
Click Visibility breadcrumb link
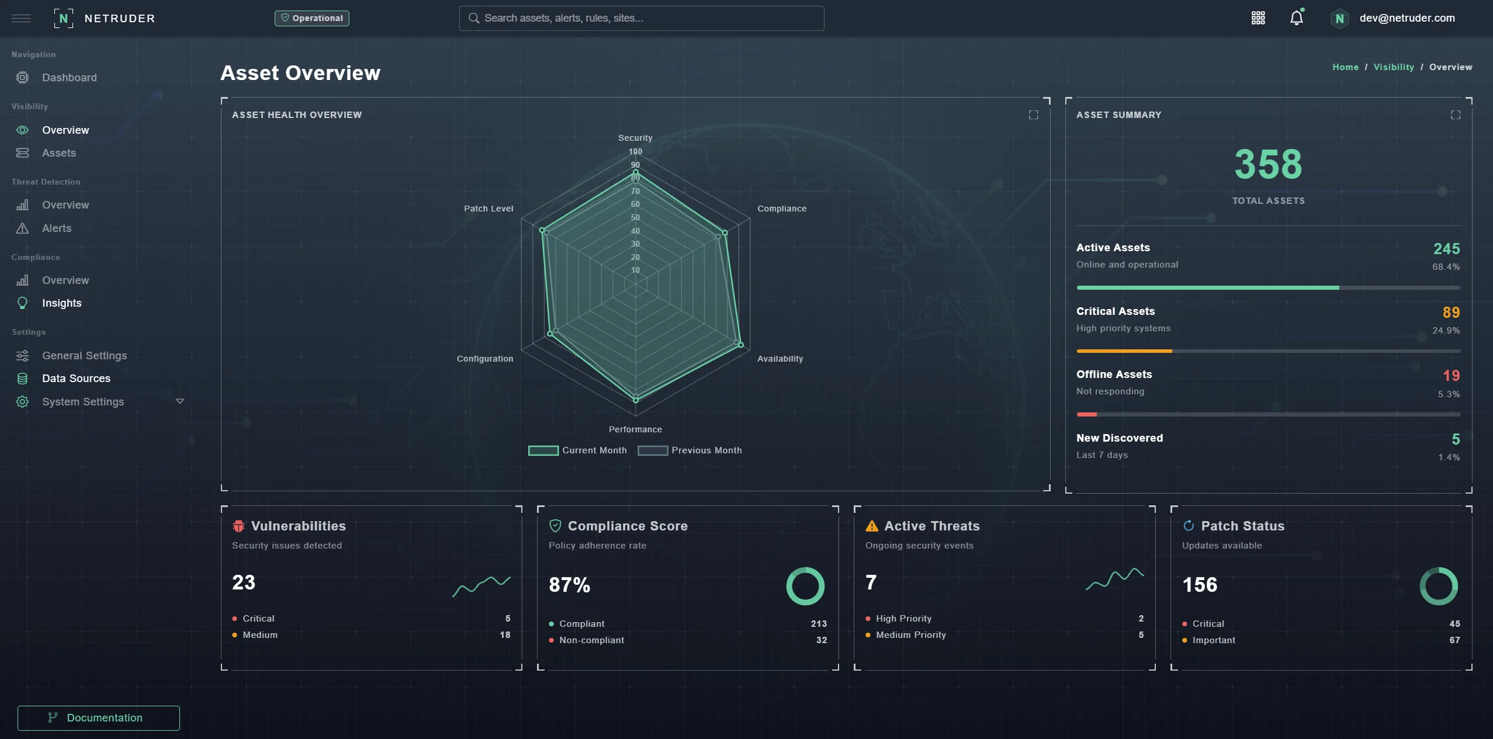1394,67
